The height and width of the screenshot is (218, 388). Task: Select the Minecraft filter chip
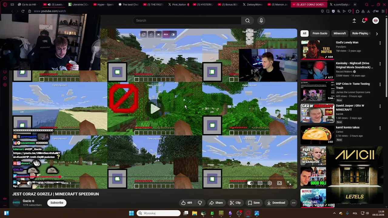(x=340, y=33)
